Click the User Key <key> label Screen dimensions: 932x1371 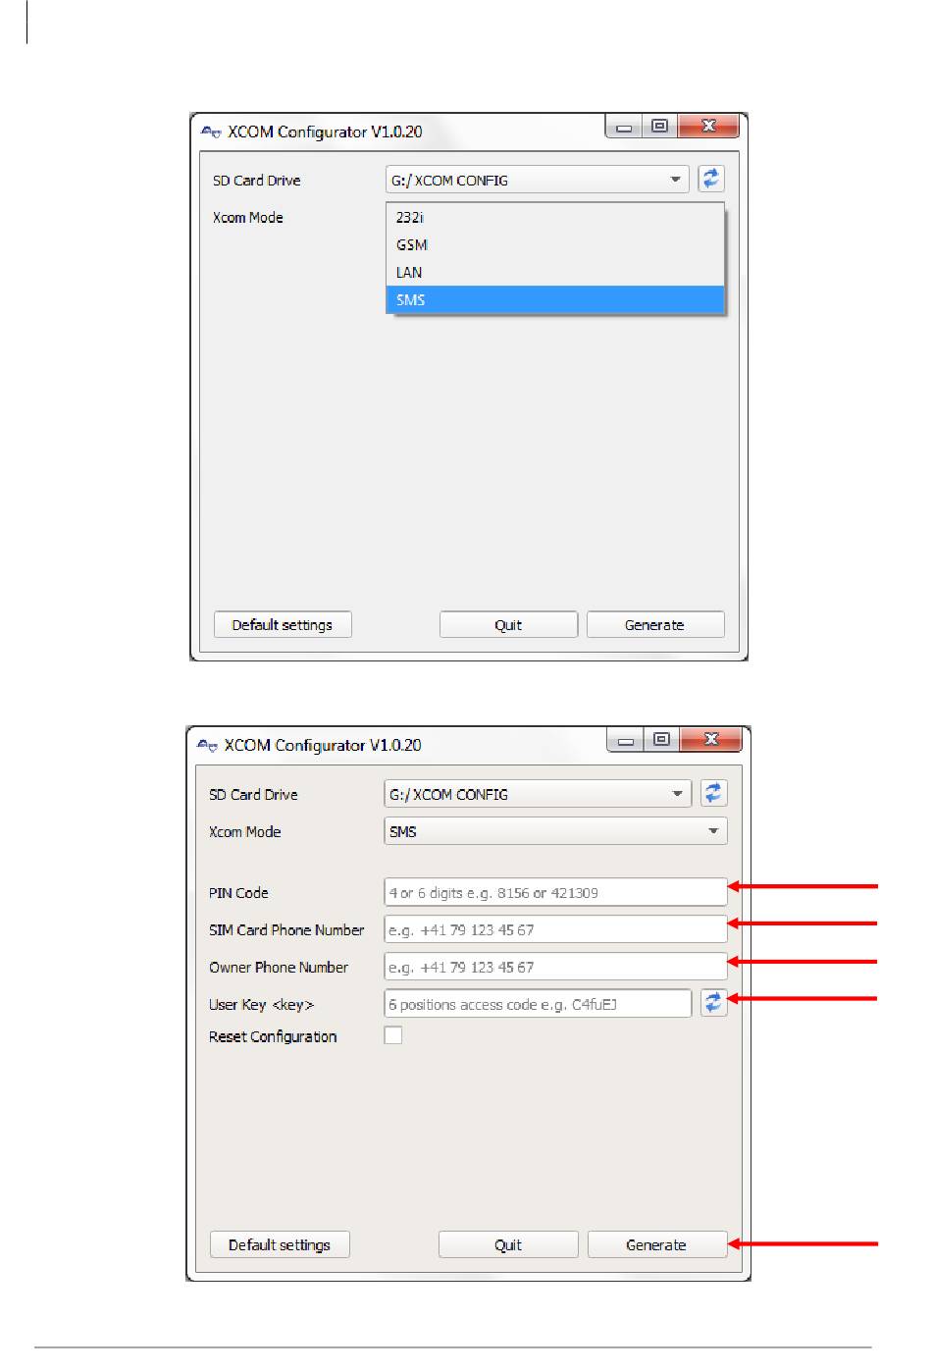point(261,1005)
